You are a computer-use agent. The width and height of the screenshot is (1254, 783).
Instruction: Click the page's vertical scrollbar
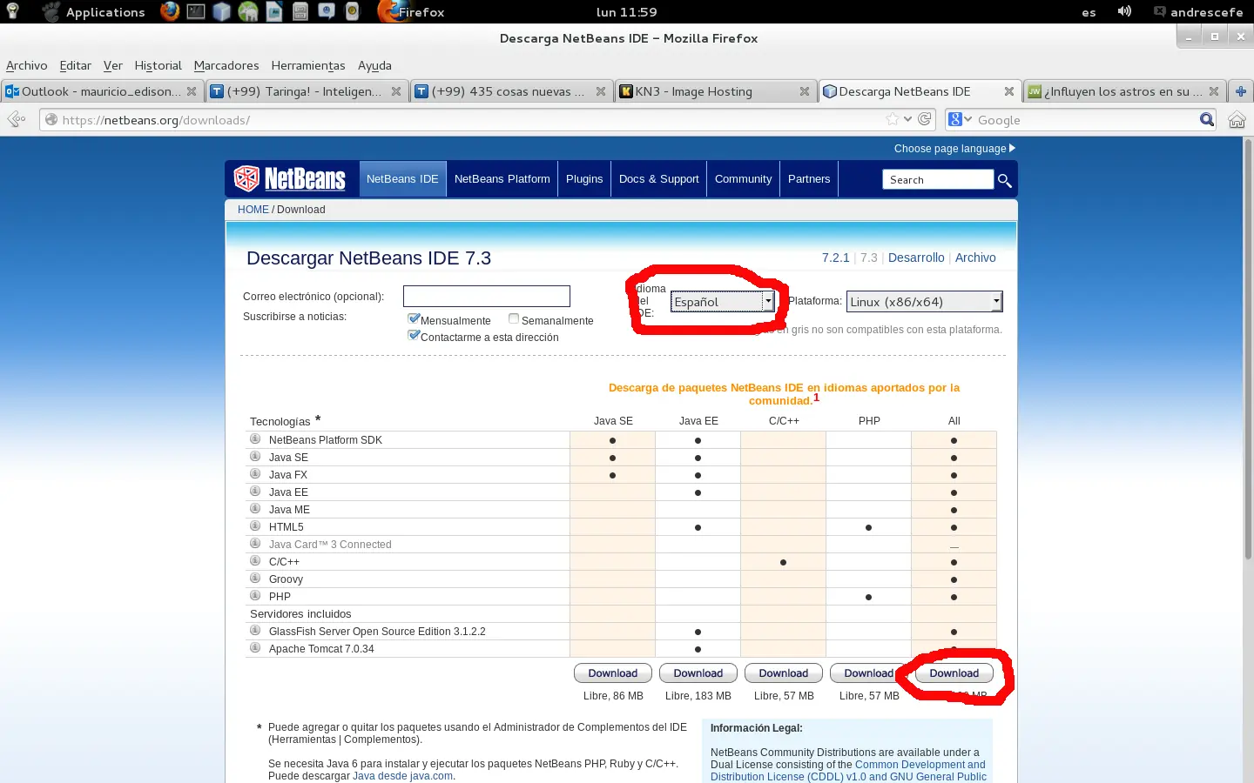1247,348
